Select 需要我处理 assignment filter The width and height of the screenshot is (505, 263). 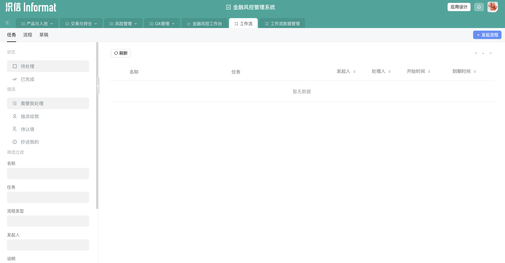48,103
